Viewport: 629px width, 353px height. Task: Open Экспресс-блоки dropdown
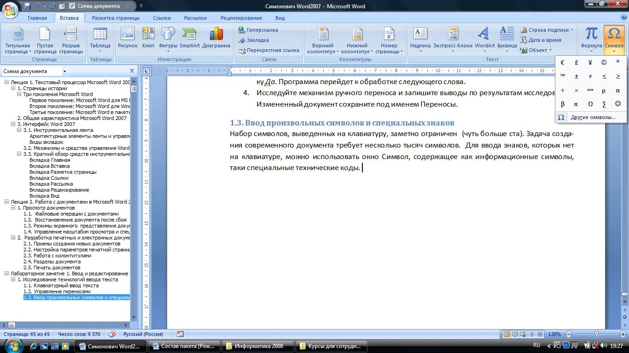453,40
